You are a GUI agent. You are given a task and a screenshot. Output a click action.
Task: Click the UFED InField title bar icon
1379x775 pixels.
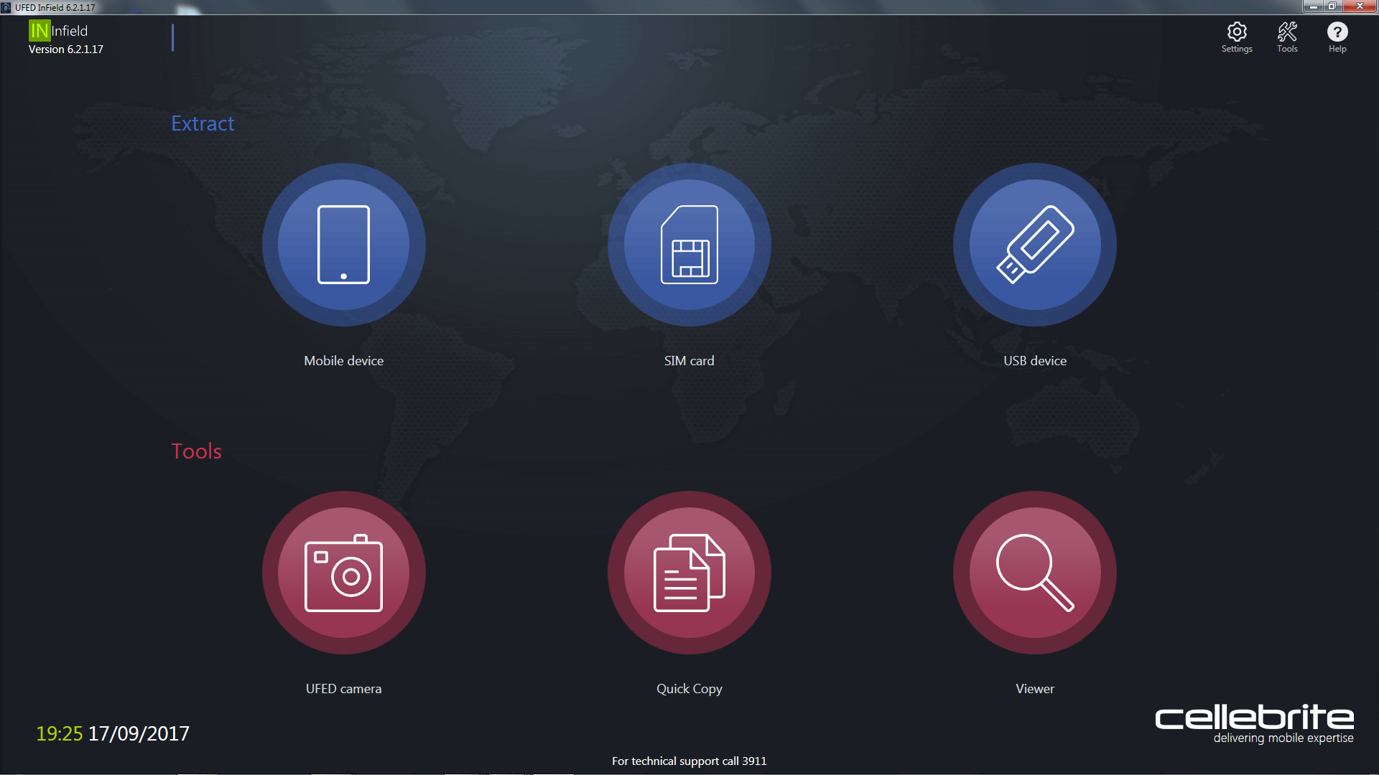[6, 7]
